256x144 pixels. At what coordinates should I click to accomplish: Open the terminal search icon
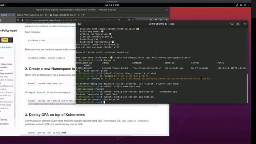point(232,24)
